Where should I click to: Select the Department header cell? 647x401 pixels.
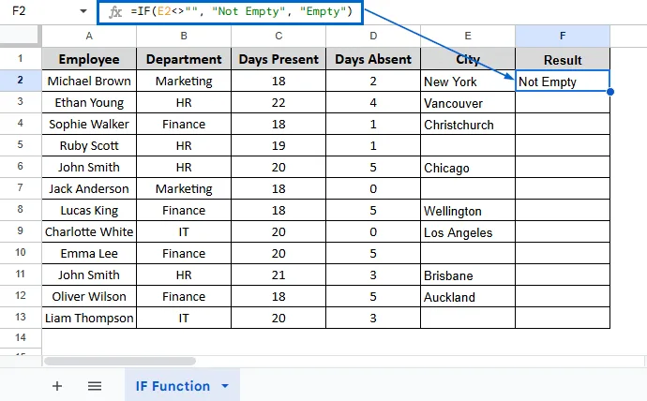click(184, 59)
